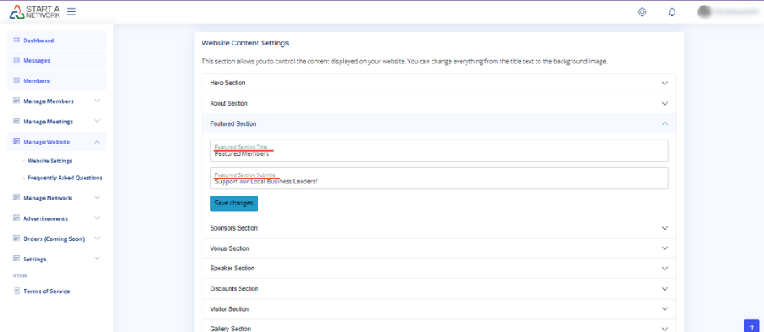Click the scroll-to-top arrow button
The image size is (764, 332).
point(751,326)
